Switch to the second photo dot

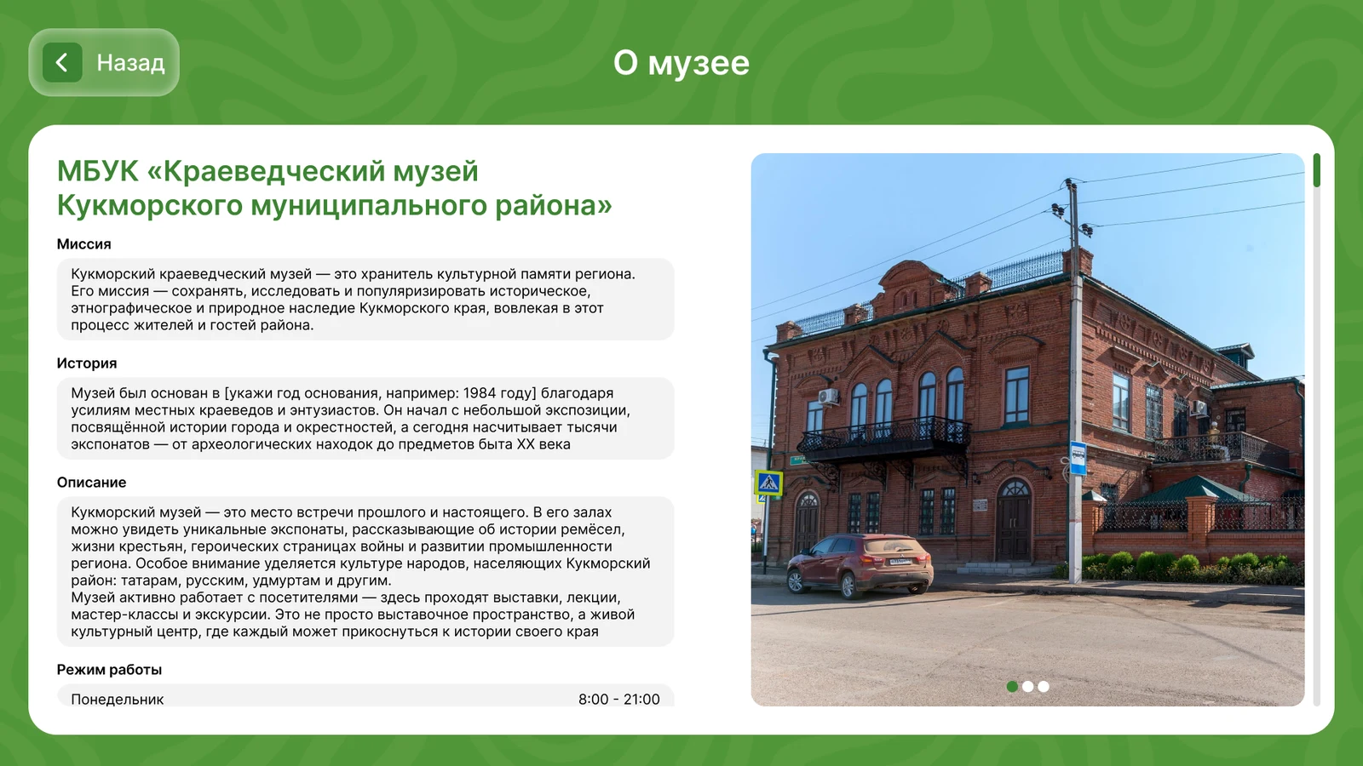tap(1027, 686)
